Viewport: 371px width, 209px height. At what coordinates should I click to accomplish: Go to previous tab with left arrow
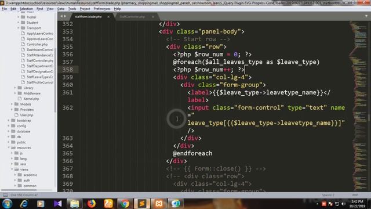[61, 16]
